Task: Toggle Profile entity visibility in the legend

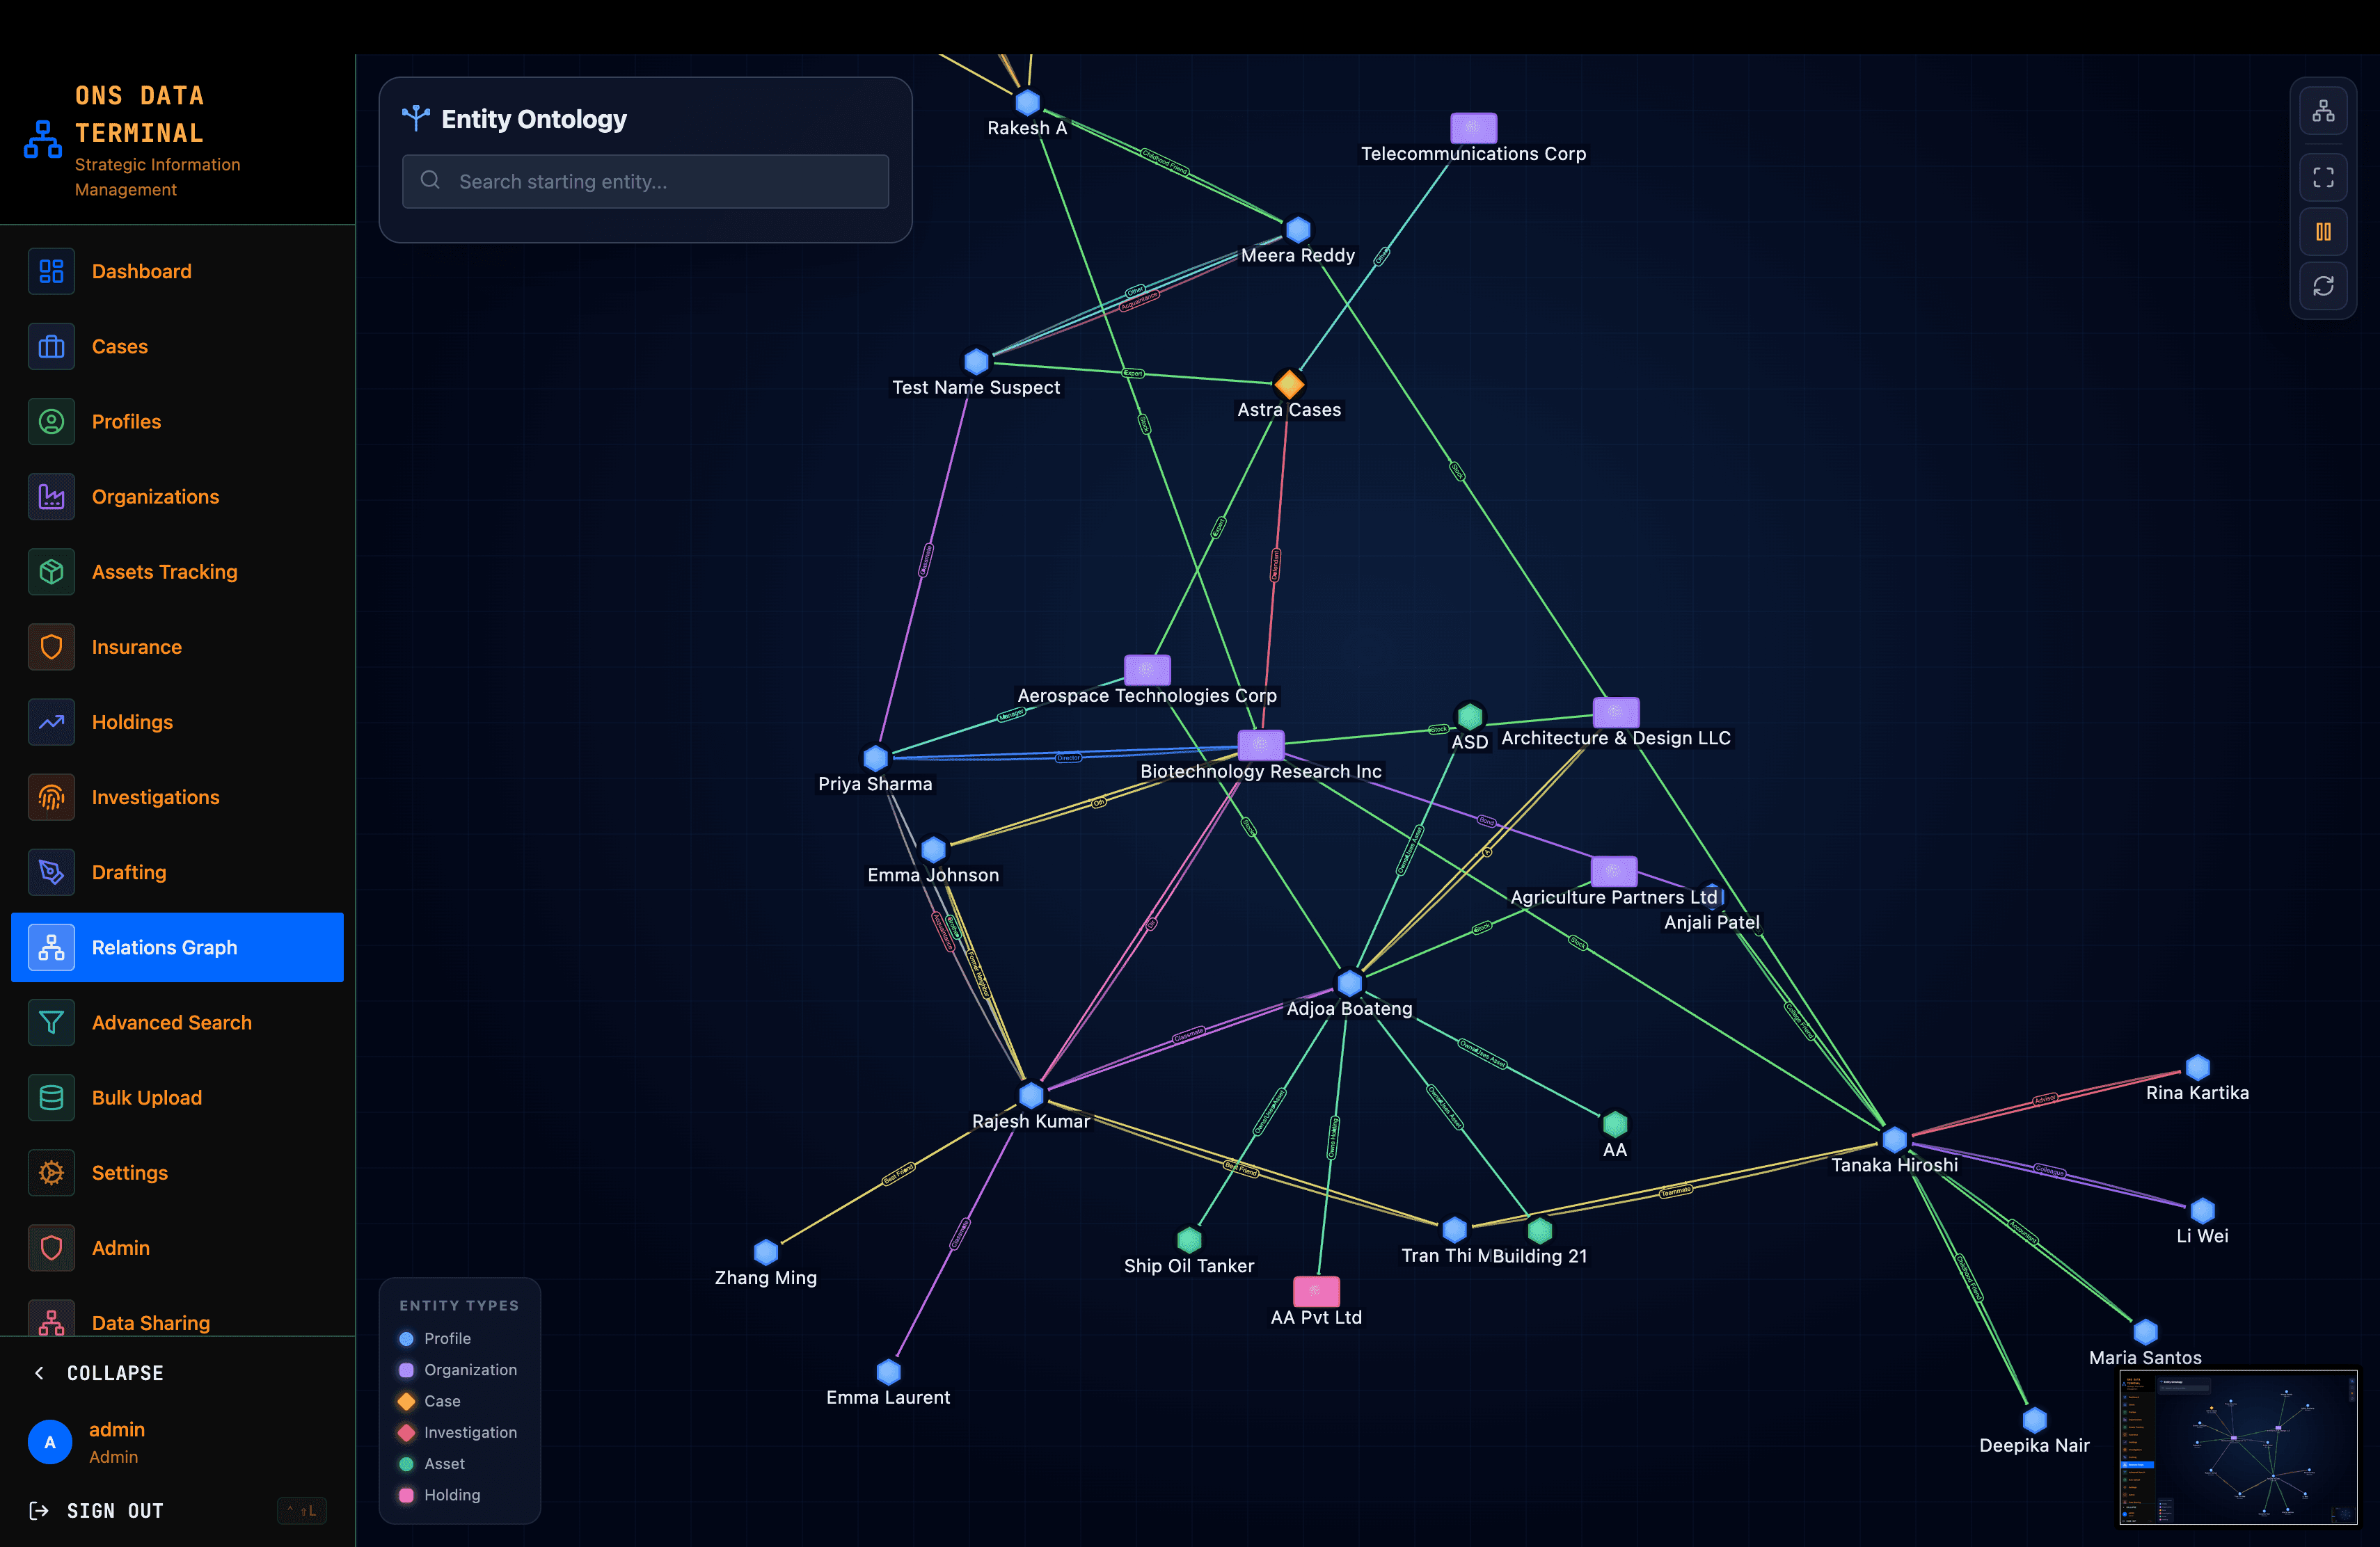Action: click(x=406, y=1338)
